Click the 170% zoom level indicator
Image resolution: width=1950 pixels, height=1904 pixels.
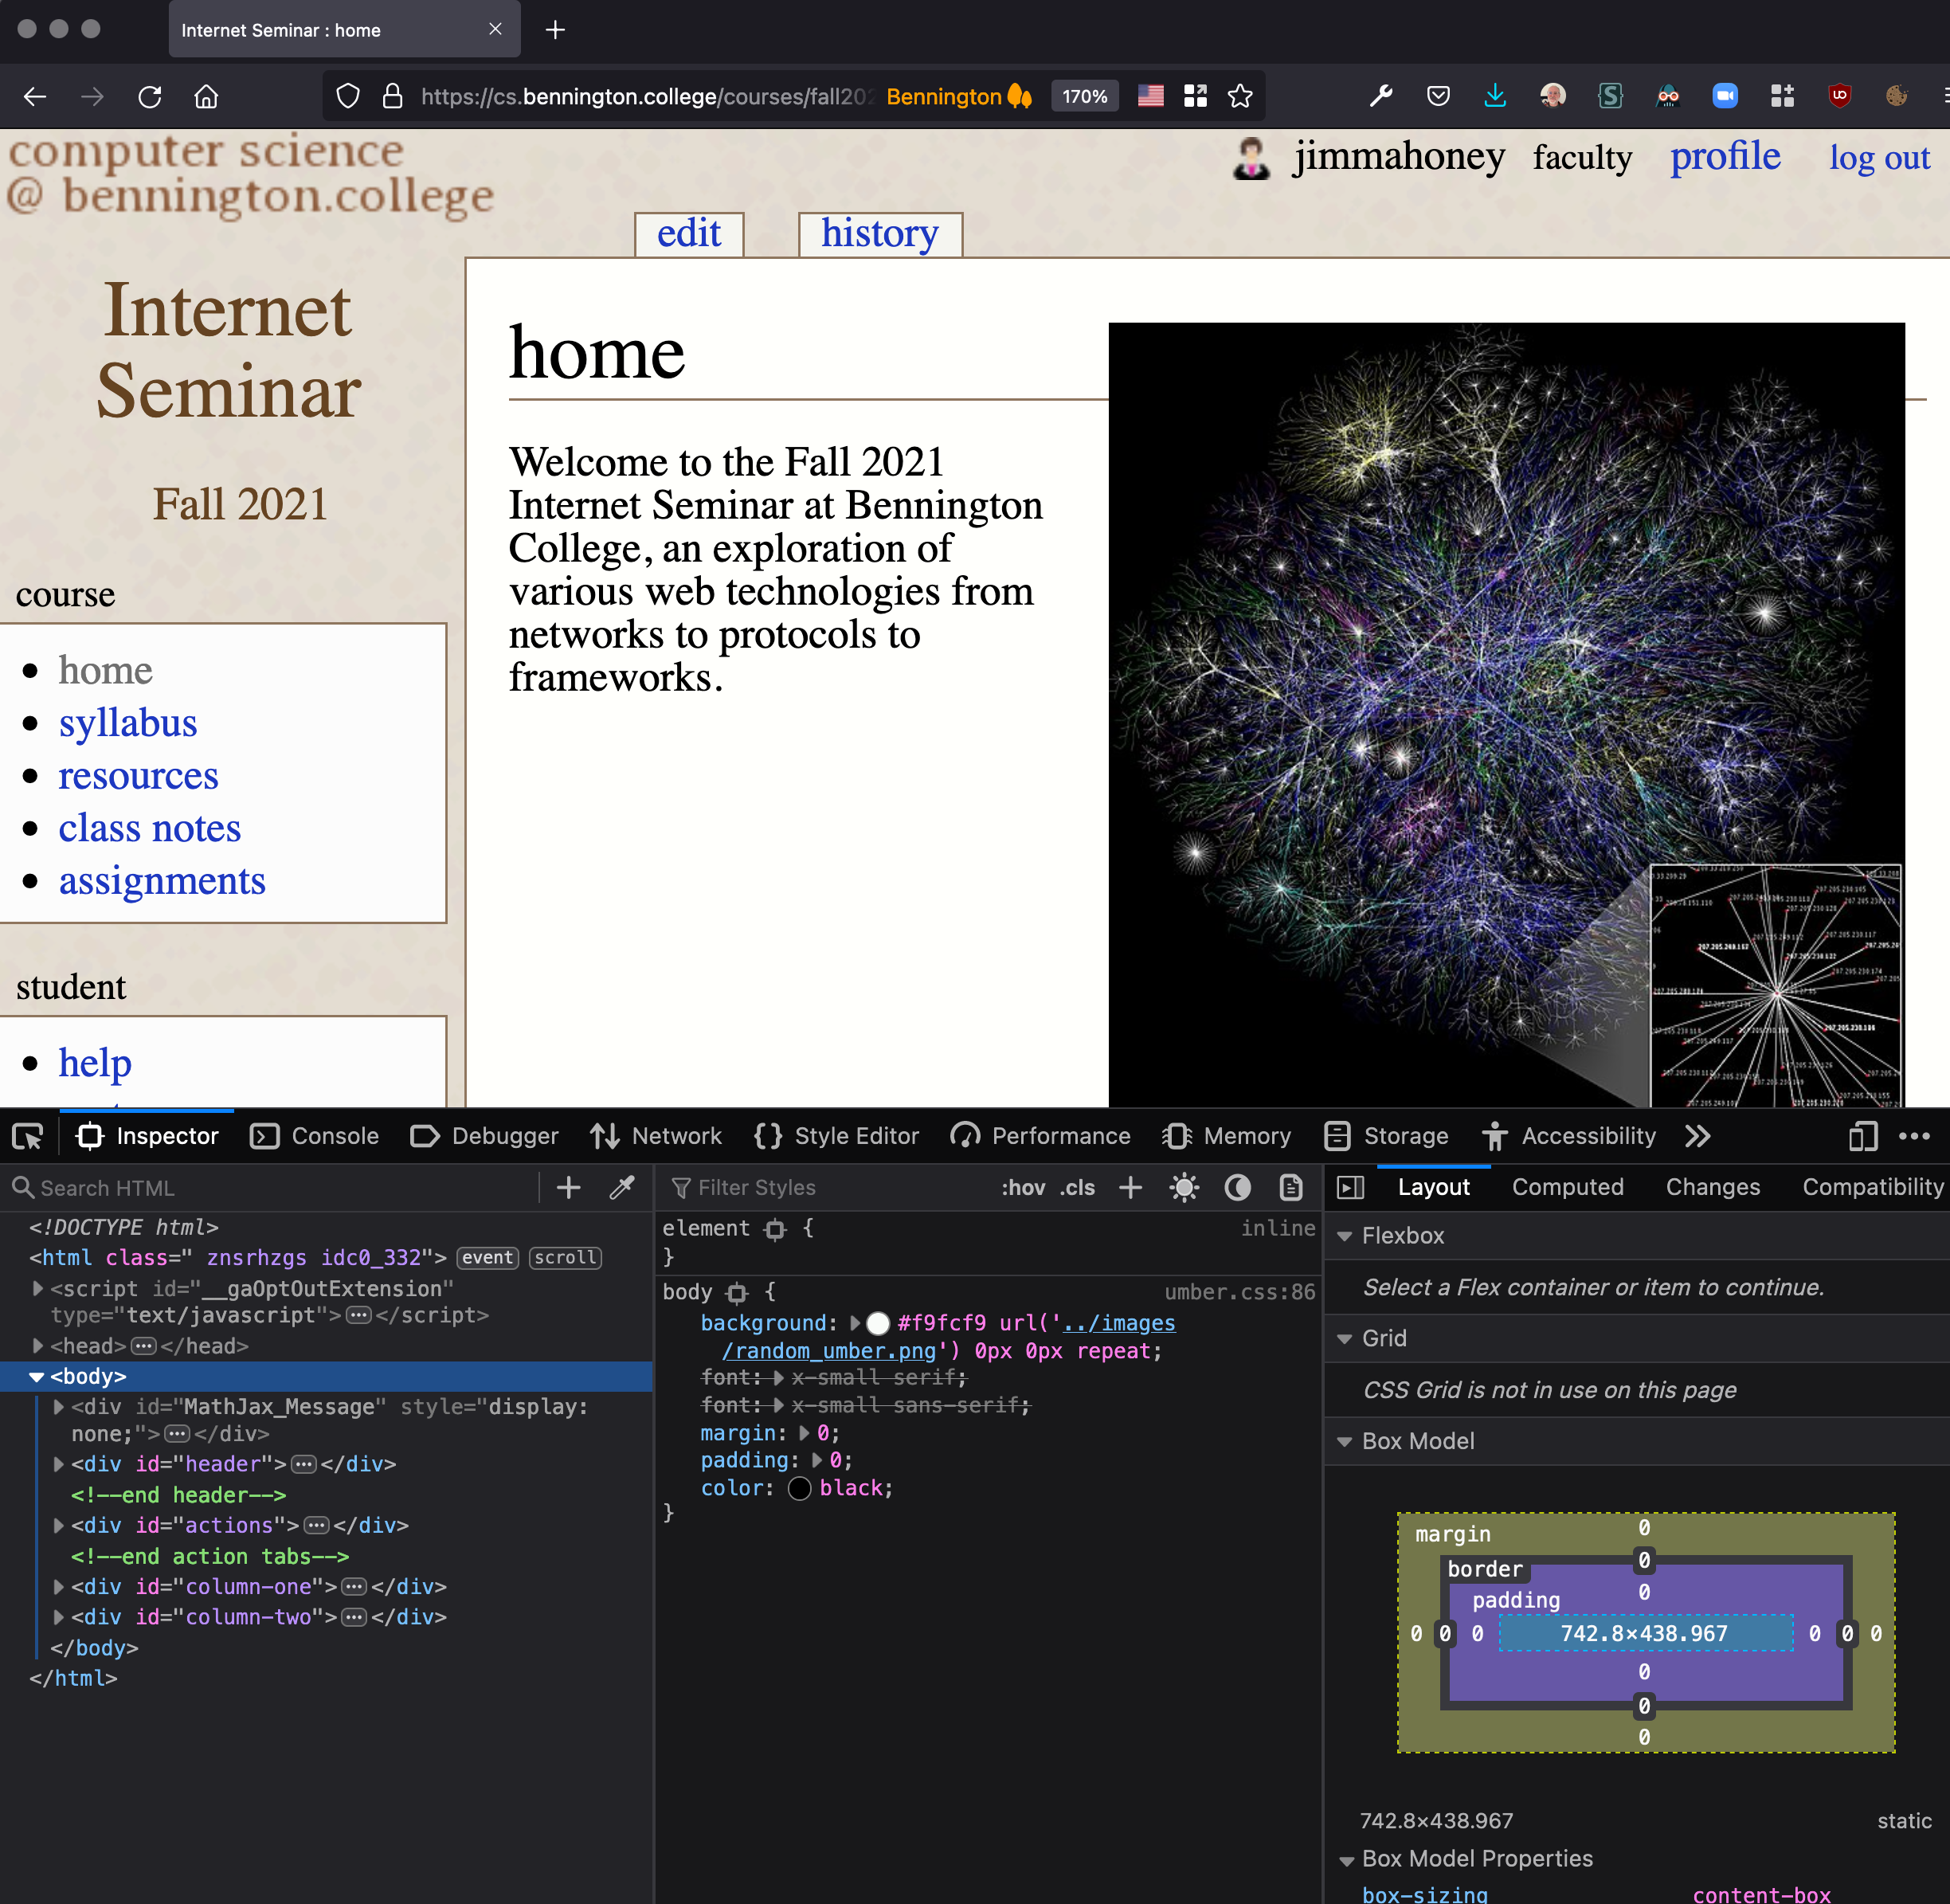click(x=1084, y=96)
